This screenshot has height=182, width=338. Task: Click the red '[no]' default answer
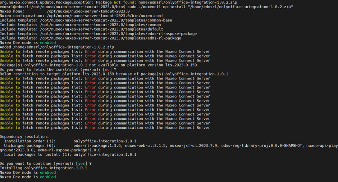(107, 69)
